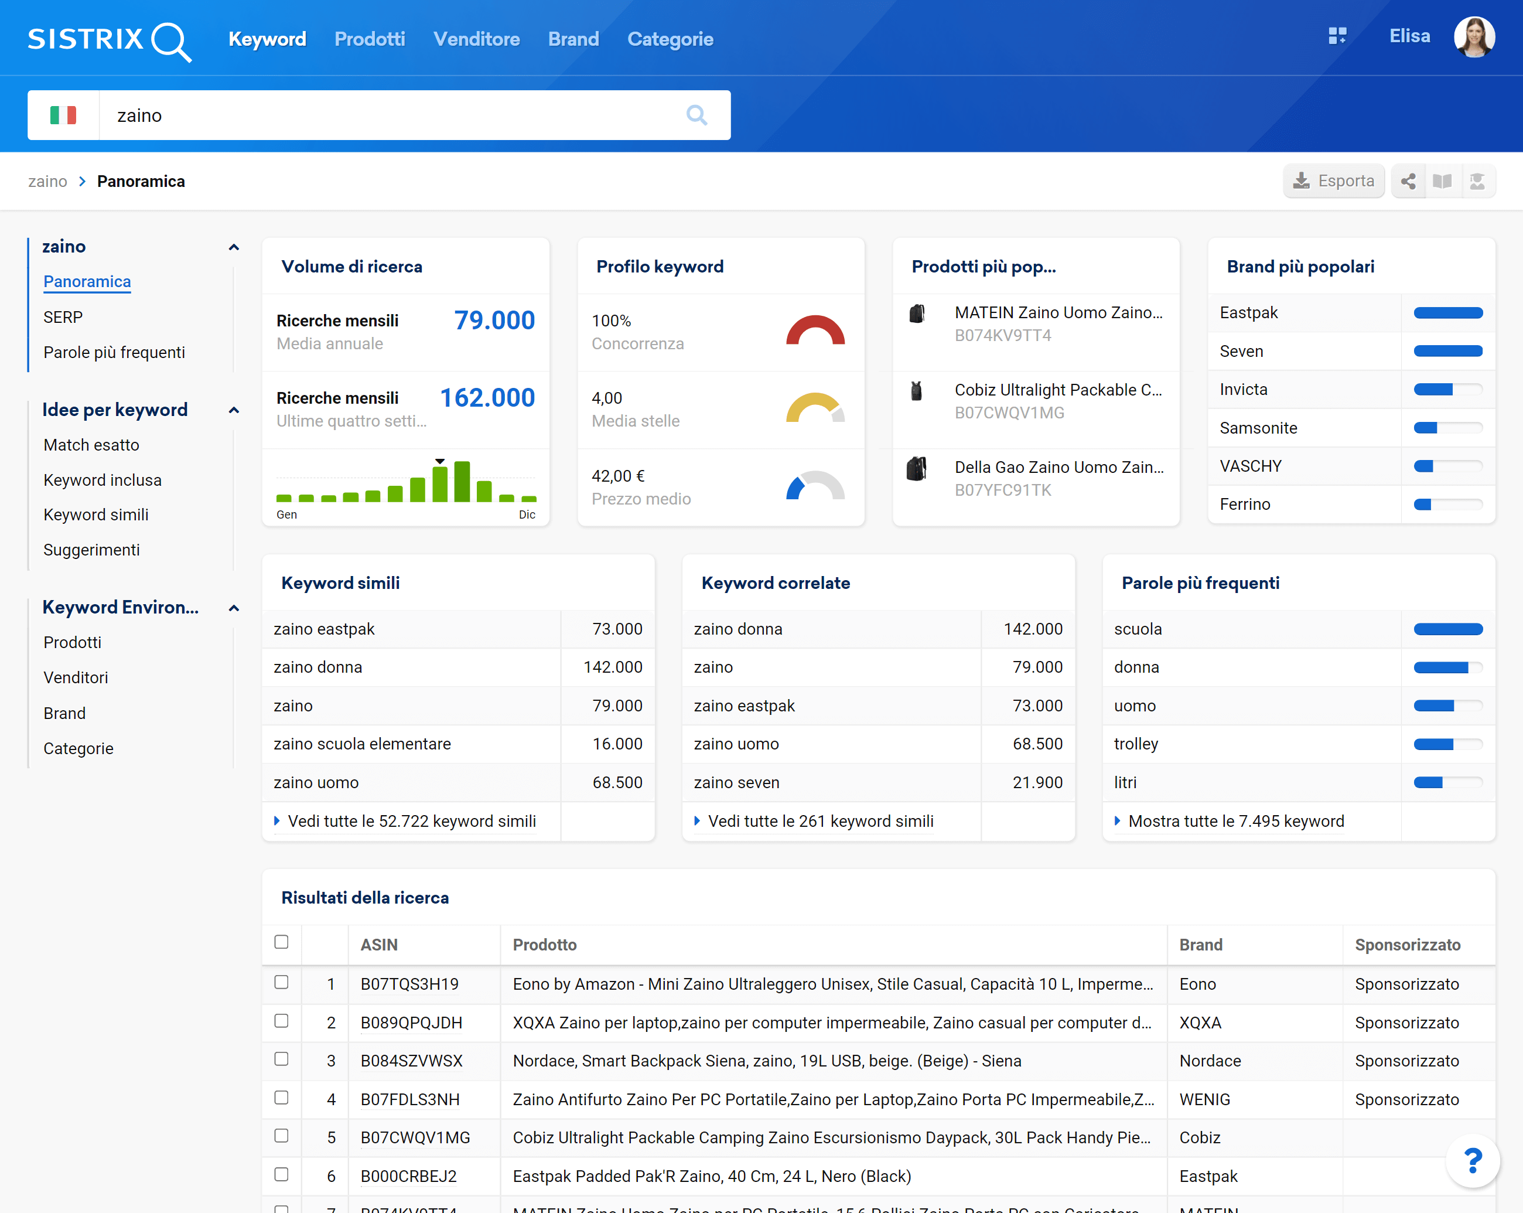Click zaino seven in Keyword correlate
This screenshot has height=1213, width=1523.
coord(737,783)
